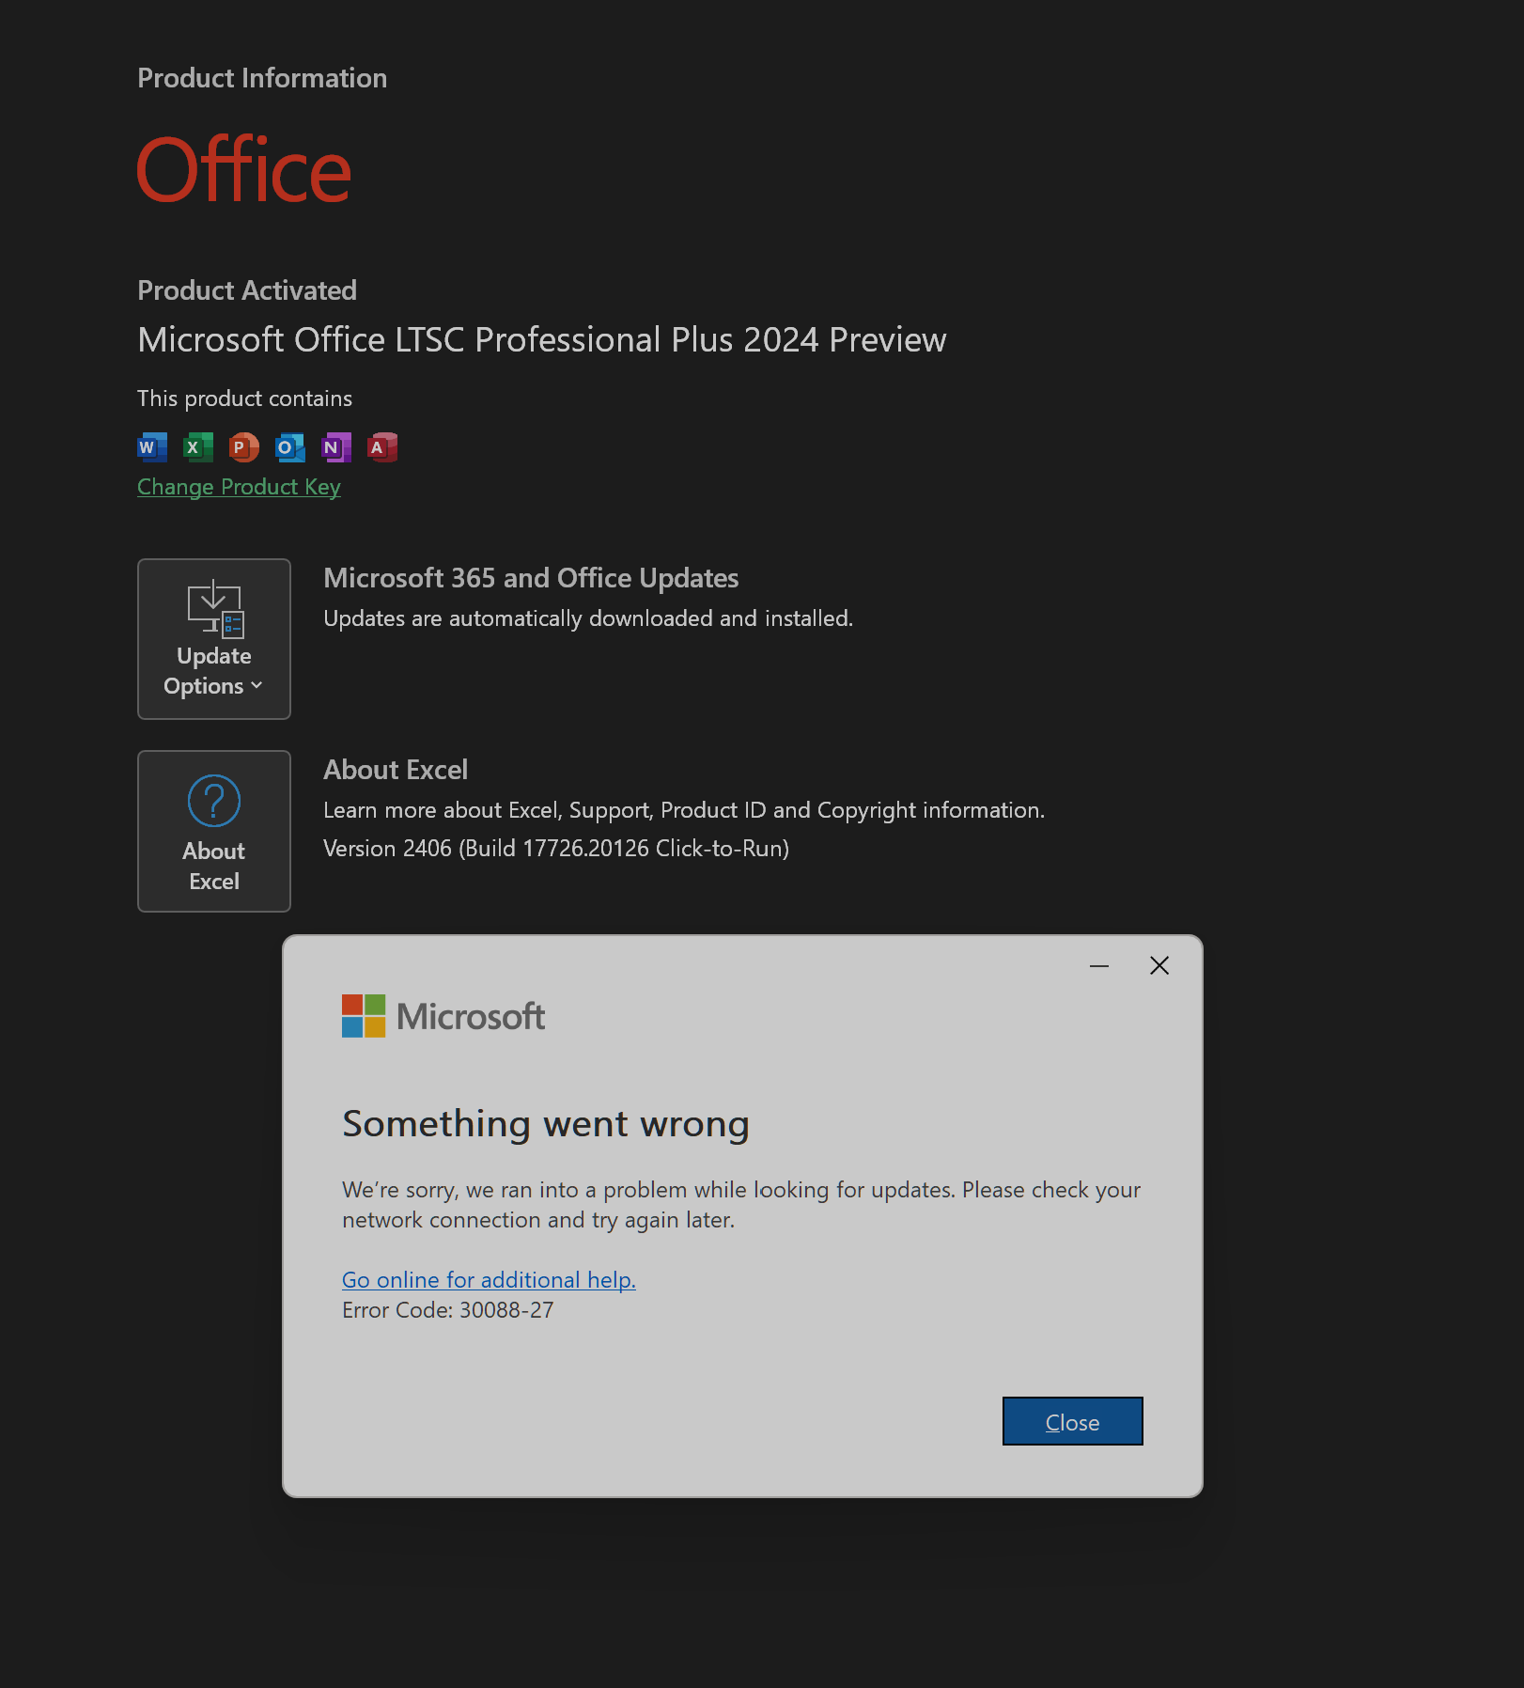Image resolution: width=1524 pixels, height=1688 pixels.
Task: Select the Error Code: 30088-27 text
Action: click(x=448, y=1310)
